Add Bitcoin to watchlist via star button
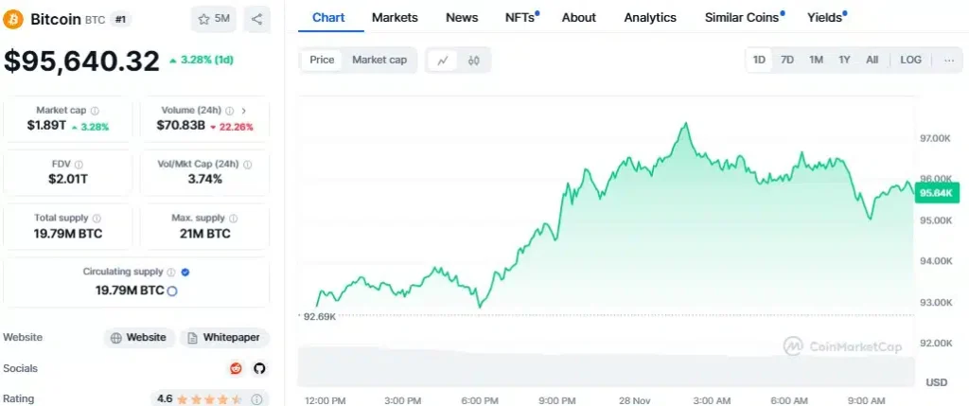This screenshot has width=969, height=406. click(x=214, y=18)
